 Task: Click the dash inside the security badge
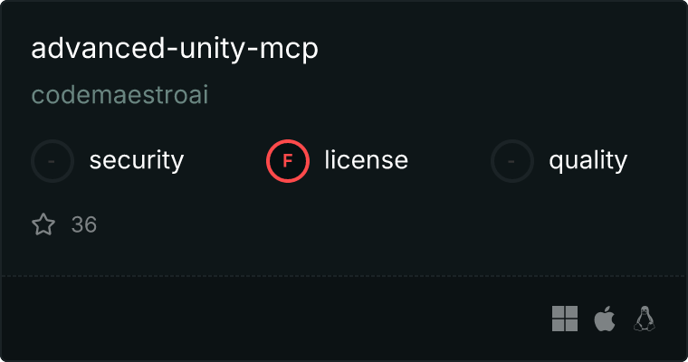(x=52, y=161)
